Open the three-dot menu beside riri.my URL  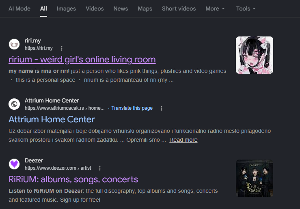62,48
